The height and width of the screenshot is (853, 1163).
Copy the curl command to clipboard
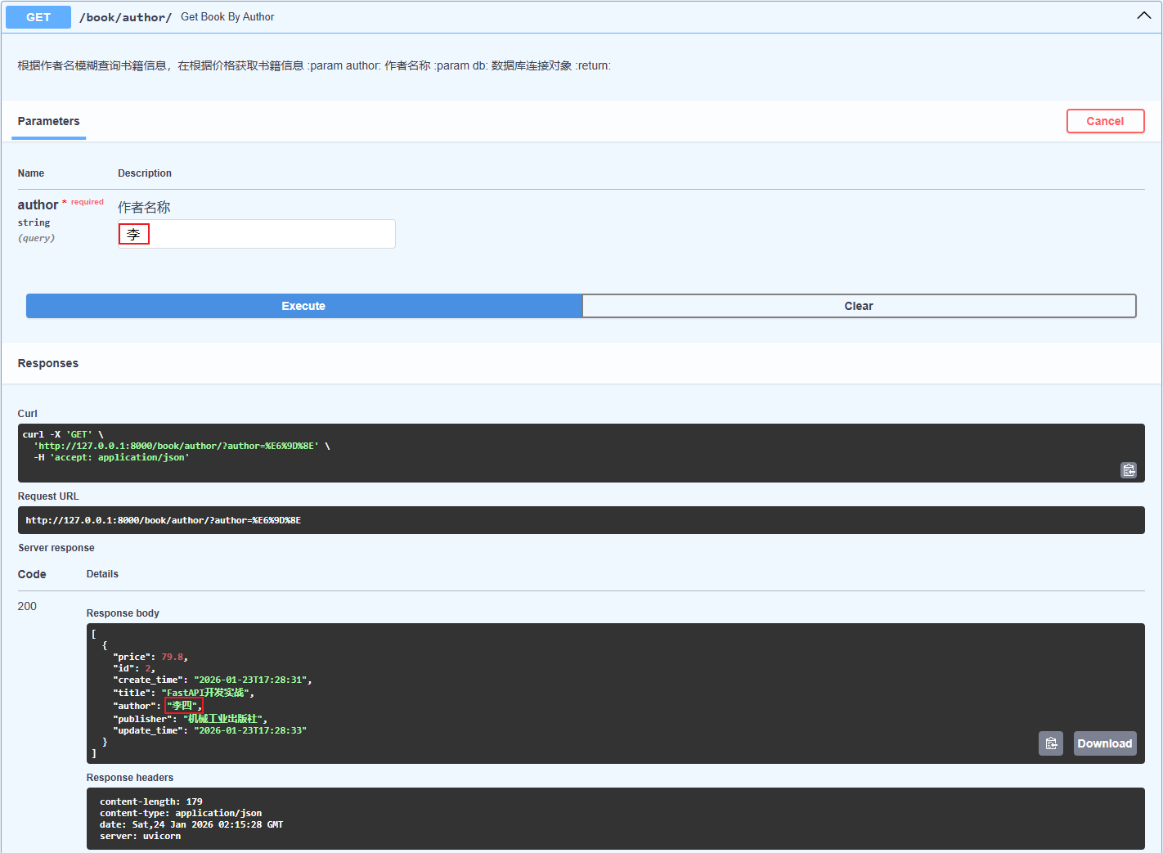(x=1129, y=469)
